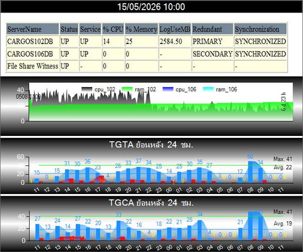
Task: Click the cpu_106 blue legend swatch
Action: pyautogui.click(x=168, y=89)
